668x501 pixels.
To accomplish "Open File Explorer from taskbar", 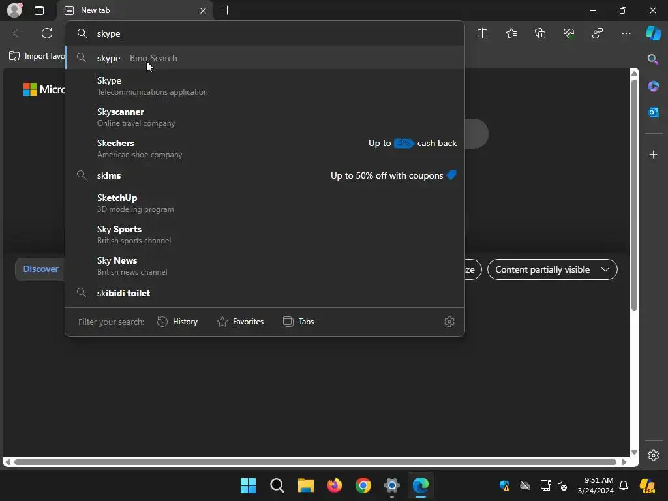I will tap(305, 485).
